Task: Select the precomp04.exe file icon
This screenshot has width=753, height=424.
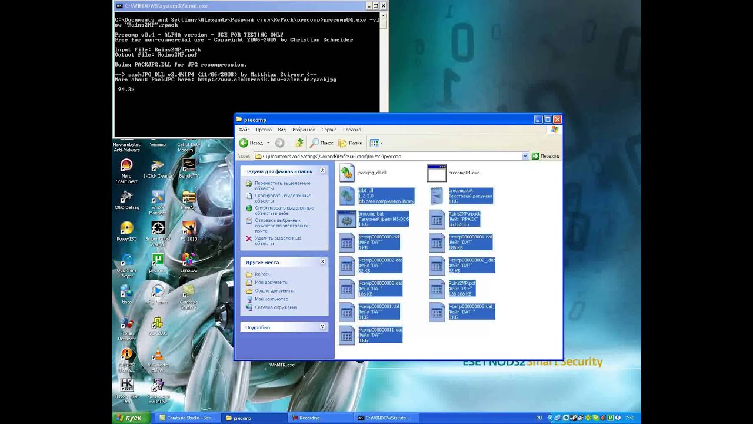Action: [437, 173]
